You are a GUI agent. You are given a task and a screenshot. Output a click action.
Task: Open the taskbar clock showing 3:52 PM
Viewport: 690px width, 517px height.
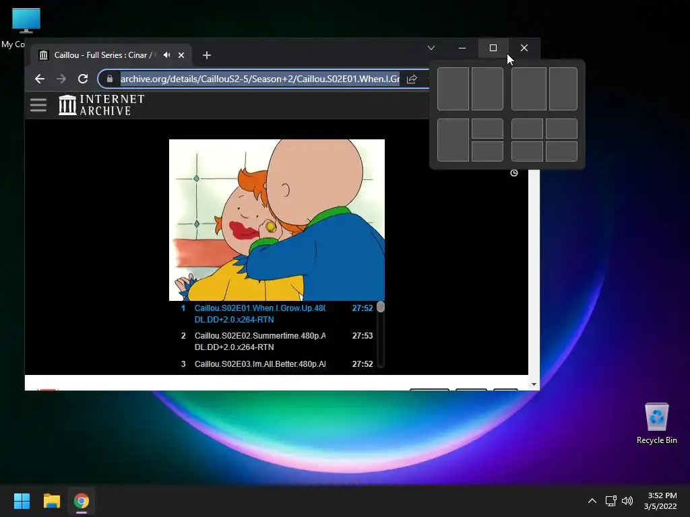[661, 501]
